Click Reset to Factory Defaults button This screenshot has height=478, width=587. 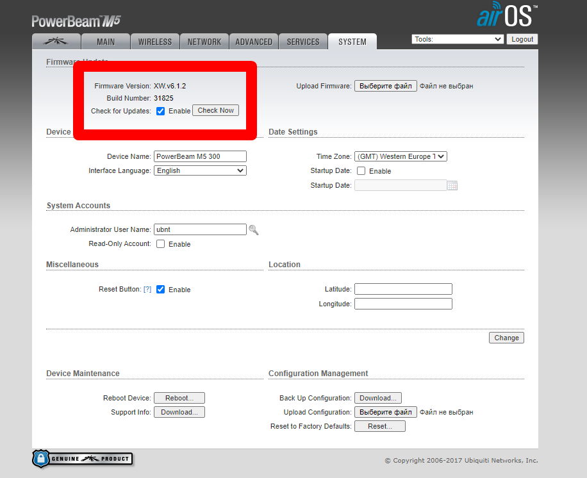tap(380, 426)
